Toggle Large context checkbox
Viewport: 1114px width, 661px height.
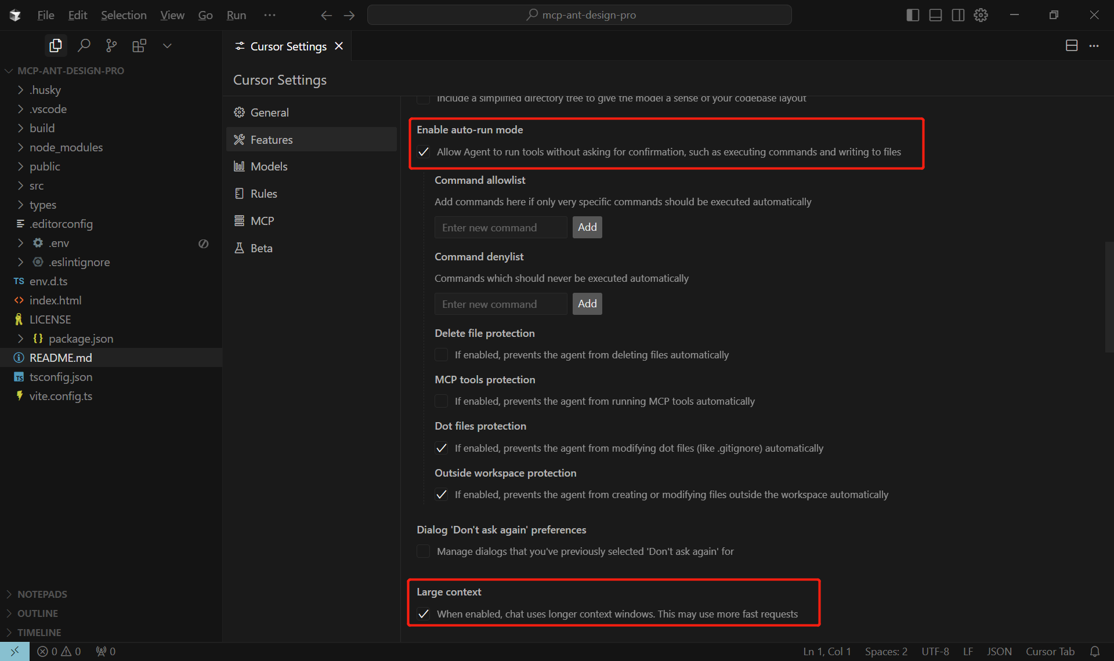424,614
